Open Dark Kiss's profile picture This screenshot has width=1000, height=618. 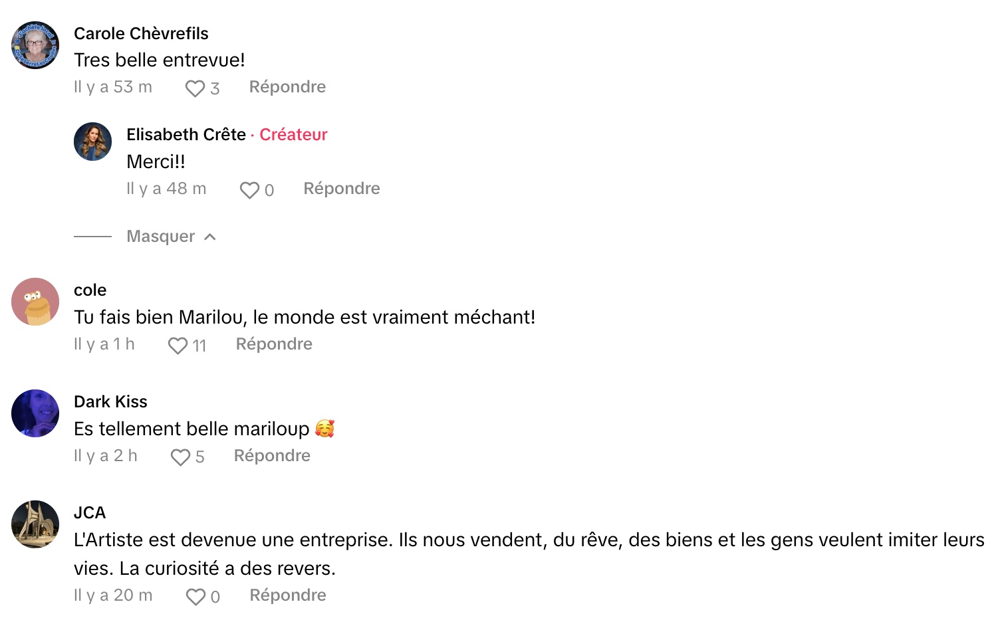[x=35, y=413]
